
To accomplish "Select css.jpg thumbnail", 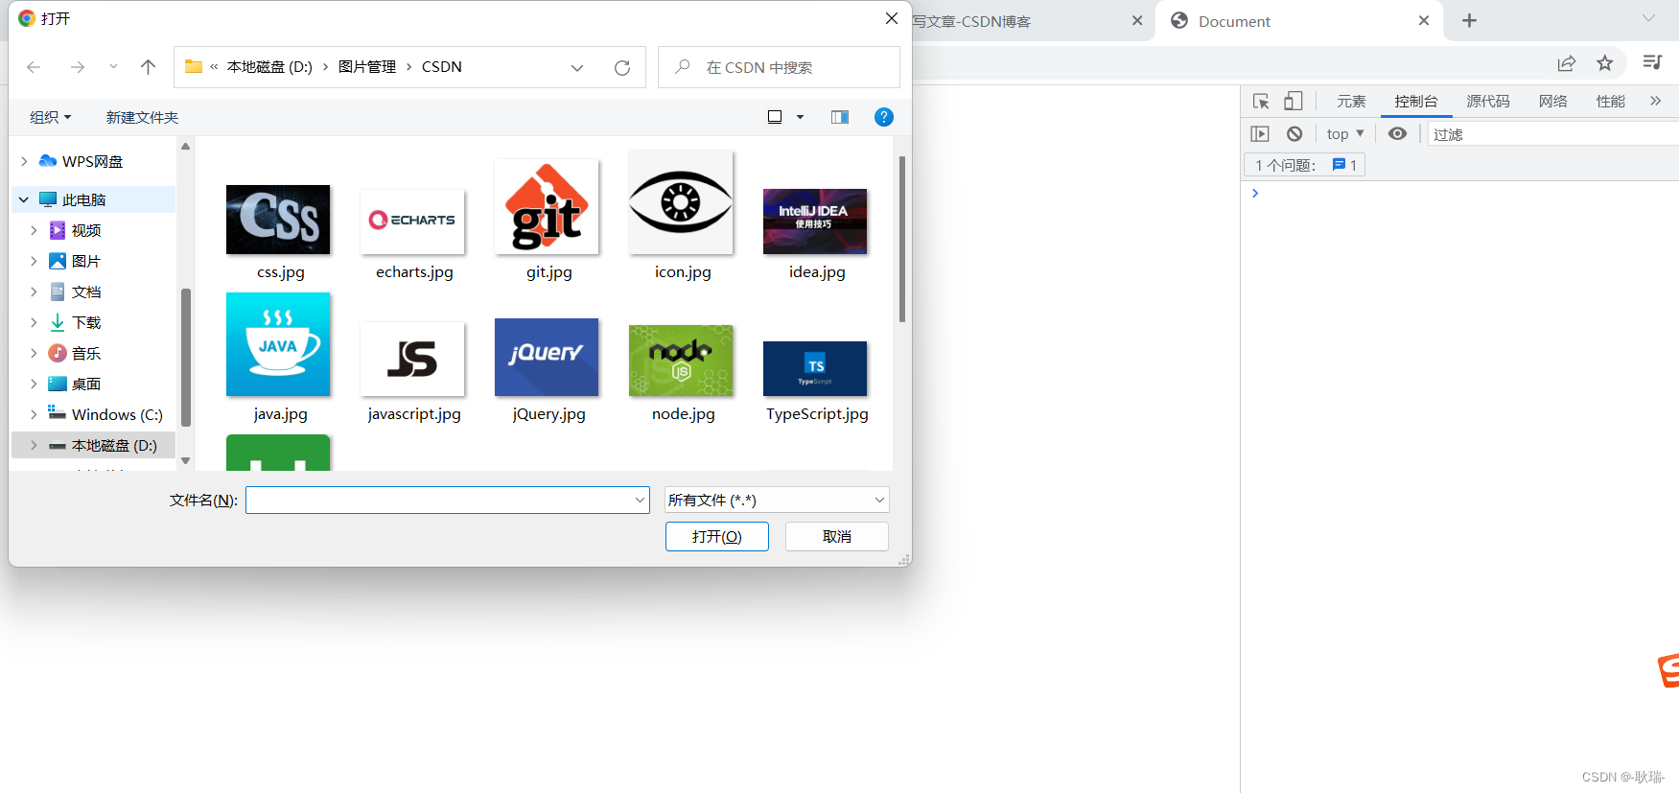I will point(278,220).
